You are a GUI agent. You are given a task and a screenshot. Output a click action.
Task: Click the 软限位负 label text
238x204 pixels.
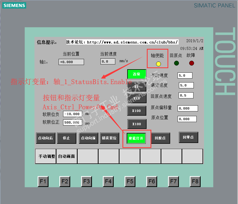[x=51, y=114]
